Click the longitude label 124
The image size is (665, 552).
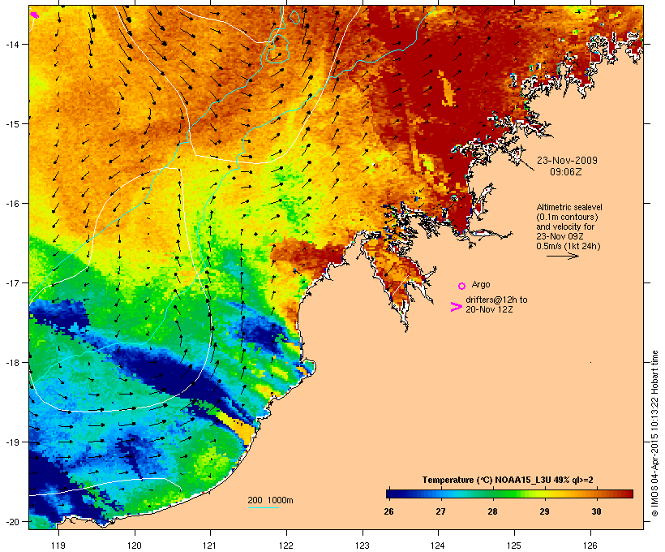pyautogui.click(x=438, y=546)
